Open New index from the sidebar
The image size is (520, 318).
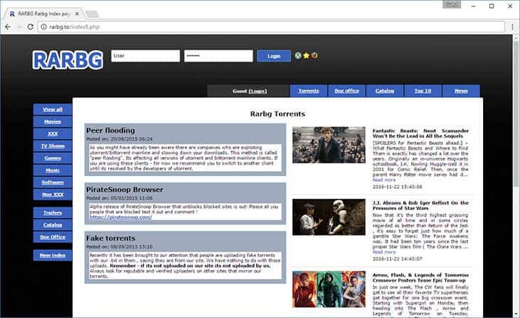point(53,255)
